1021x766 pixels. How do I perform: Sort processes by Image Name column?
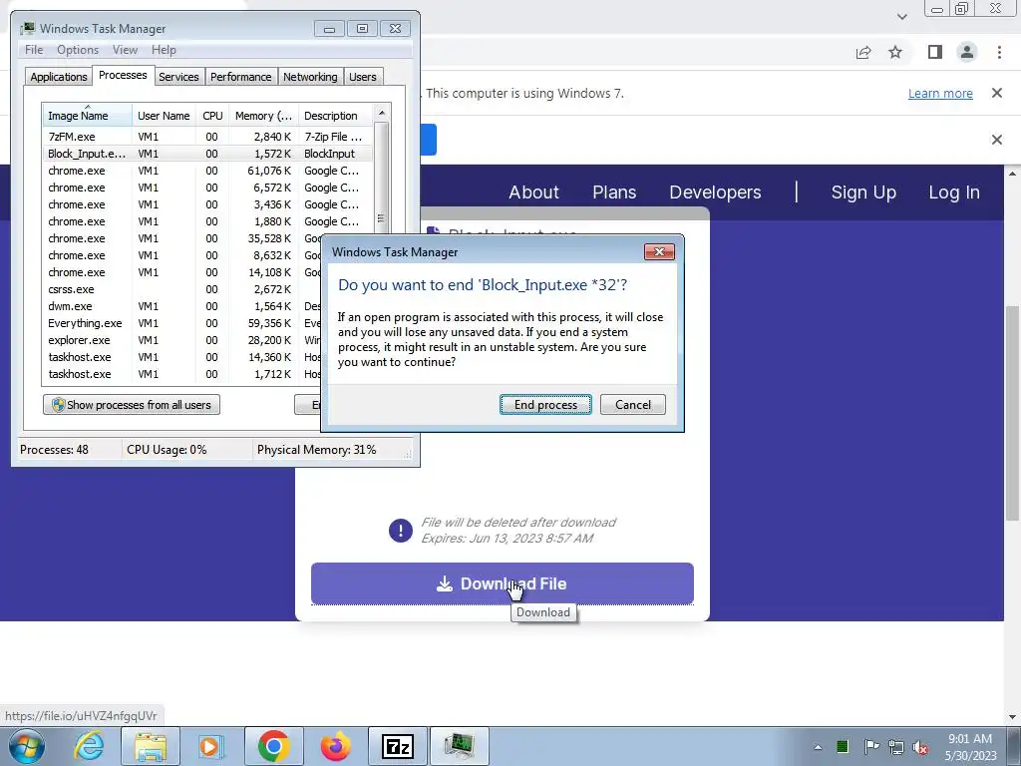[x=88, y=116]
